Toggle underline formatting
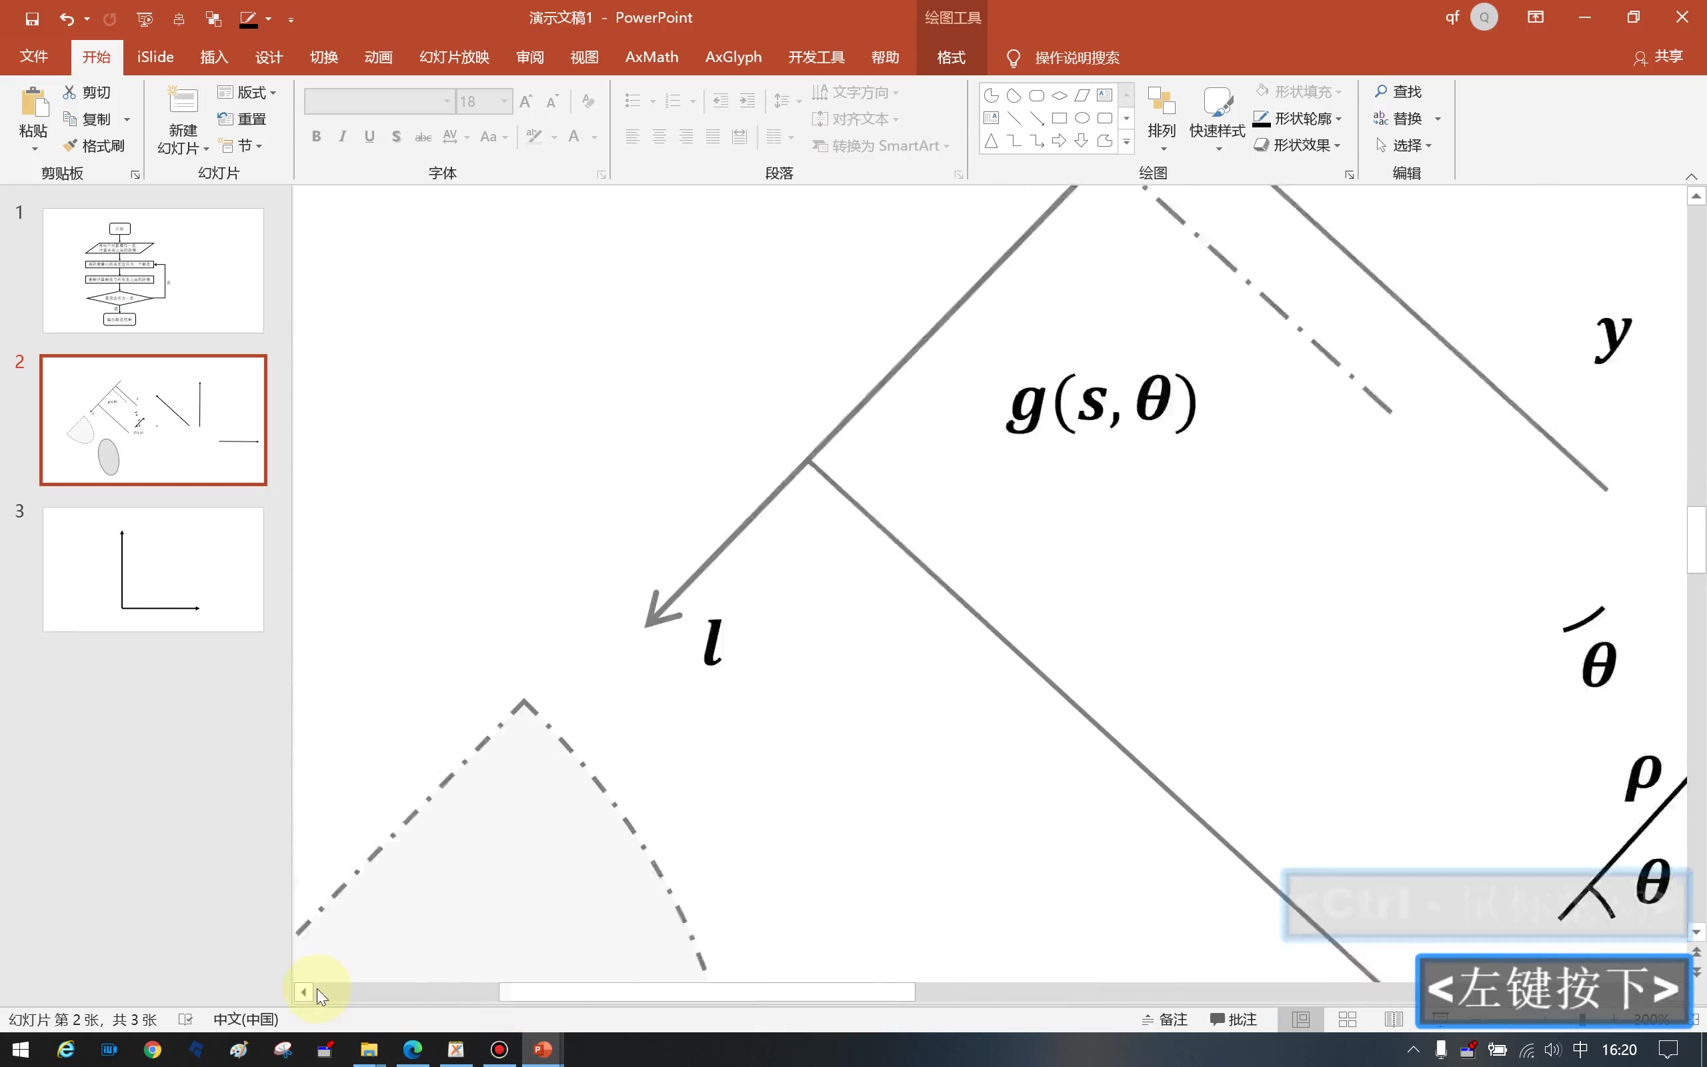The image size is (1707, 1067). (x=369, y=137)
